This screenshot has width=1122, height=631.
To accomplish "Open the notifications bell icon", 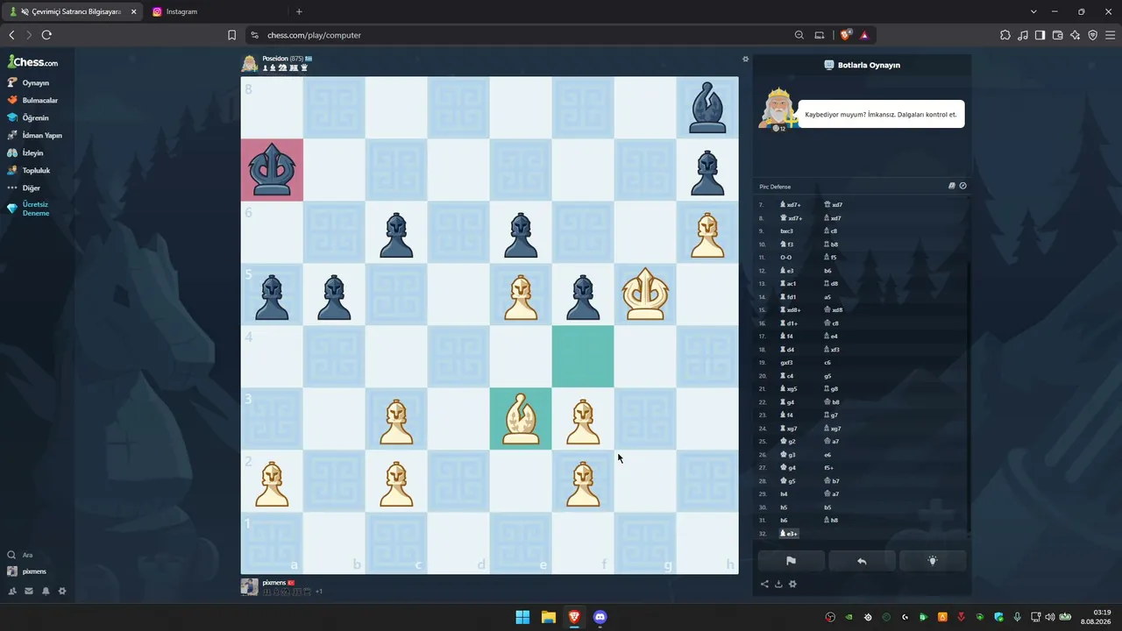I will click(x=46, y=591).
